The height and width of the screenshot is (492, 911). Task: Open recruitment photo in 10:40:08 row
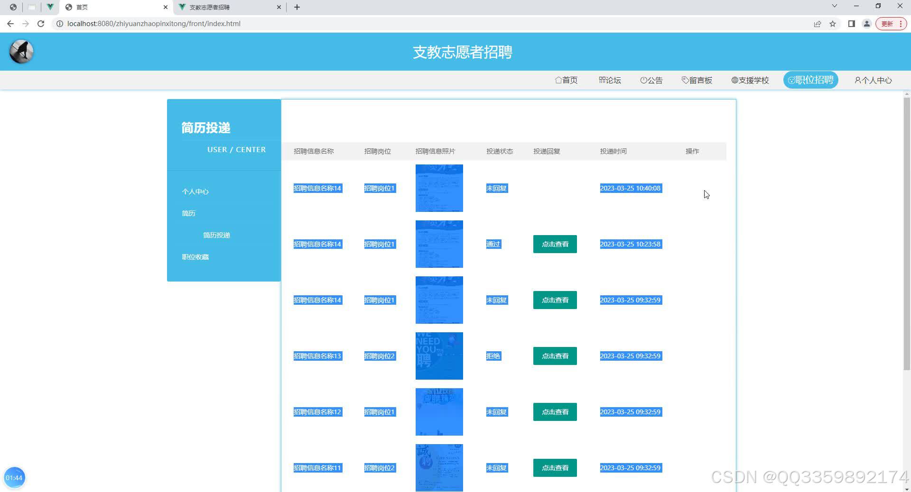coord(439,188)
